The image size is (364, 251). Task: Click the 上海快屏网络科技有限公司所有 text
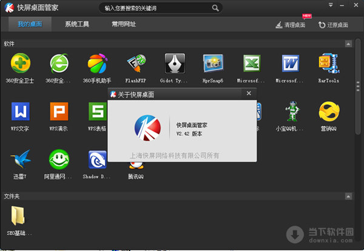[x=174, y=155]
